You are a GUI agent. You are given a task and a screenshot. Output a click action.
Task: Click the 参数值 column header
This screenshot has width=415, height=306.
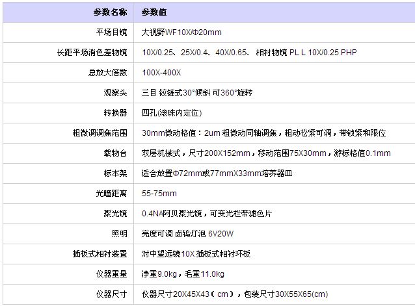pyautogui.click(x=154, y=12)
